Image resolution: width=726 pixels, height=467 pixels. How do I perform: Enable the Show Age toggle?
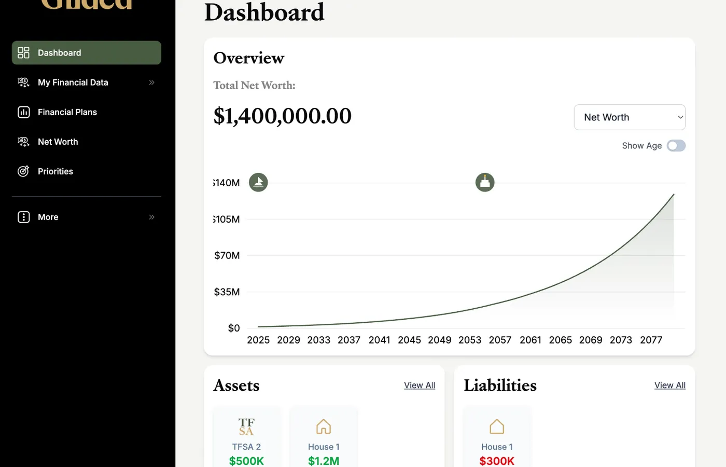676,145
